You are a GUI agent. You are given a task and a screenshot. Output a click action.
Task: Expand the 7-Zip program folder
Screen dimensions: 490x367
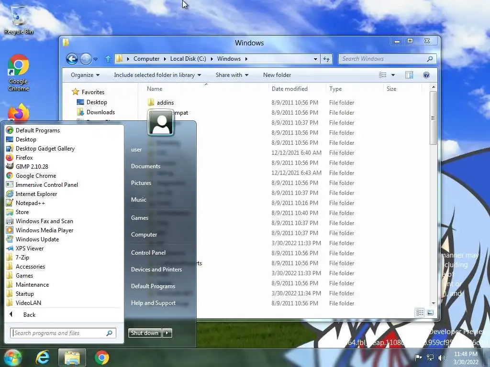point(18,258)
